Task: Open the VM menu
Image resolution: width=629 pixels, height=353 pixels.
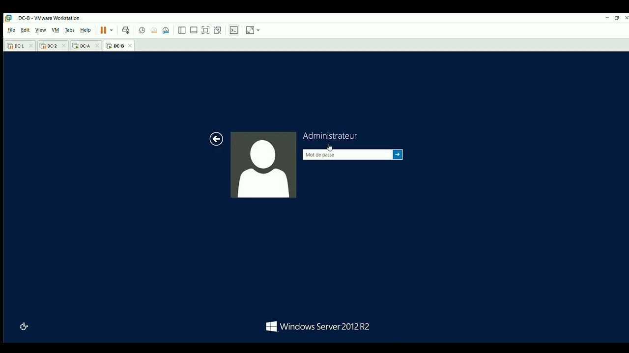Action: (x=56, y=30)
